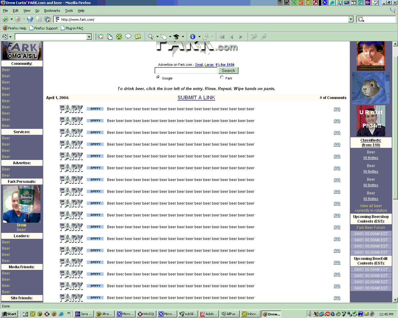Open the View menu
The image size is (398, 318).
[x=27, y=11]
